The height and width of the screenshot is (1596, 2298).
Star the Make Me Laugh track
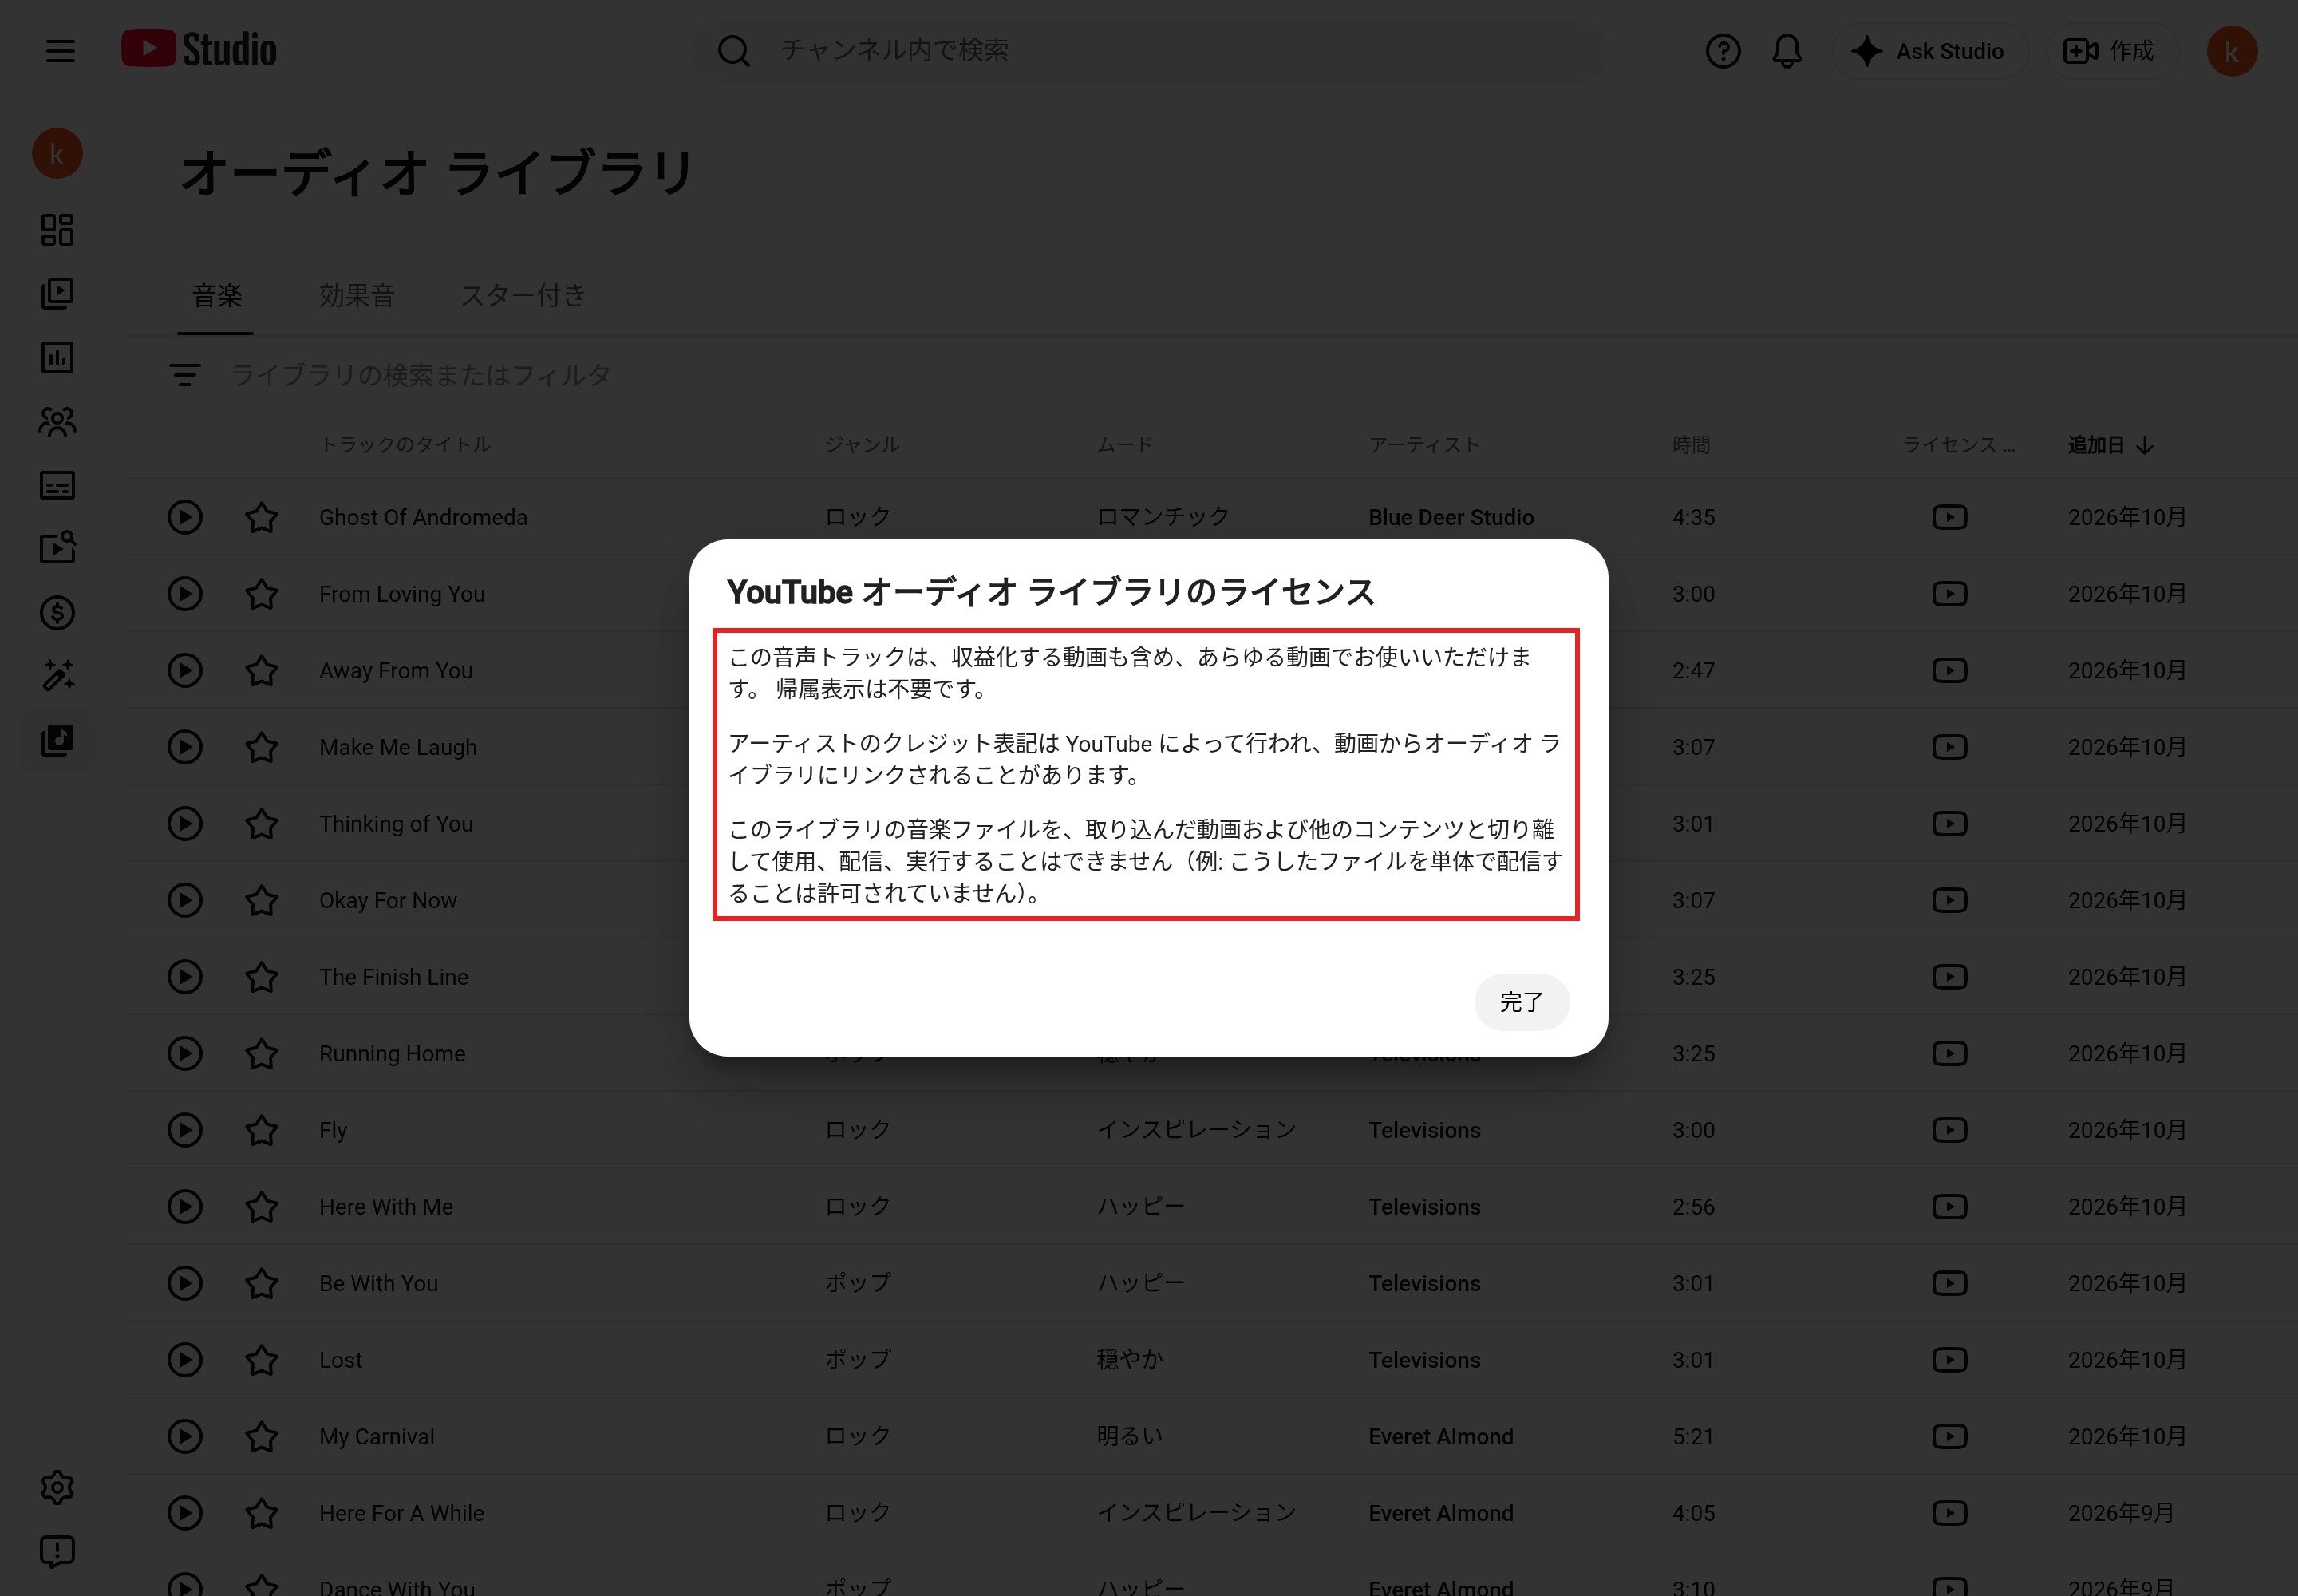coord(261,747)
